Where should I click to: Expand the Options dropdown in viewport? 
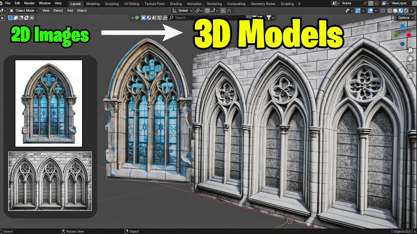[x=406, y=18]
